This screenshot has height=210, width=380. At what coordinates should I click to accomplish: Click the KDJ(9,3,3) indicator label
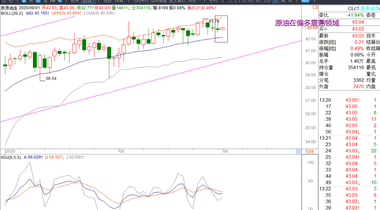(11, 157)
